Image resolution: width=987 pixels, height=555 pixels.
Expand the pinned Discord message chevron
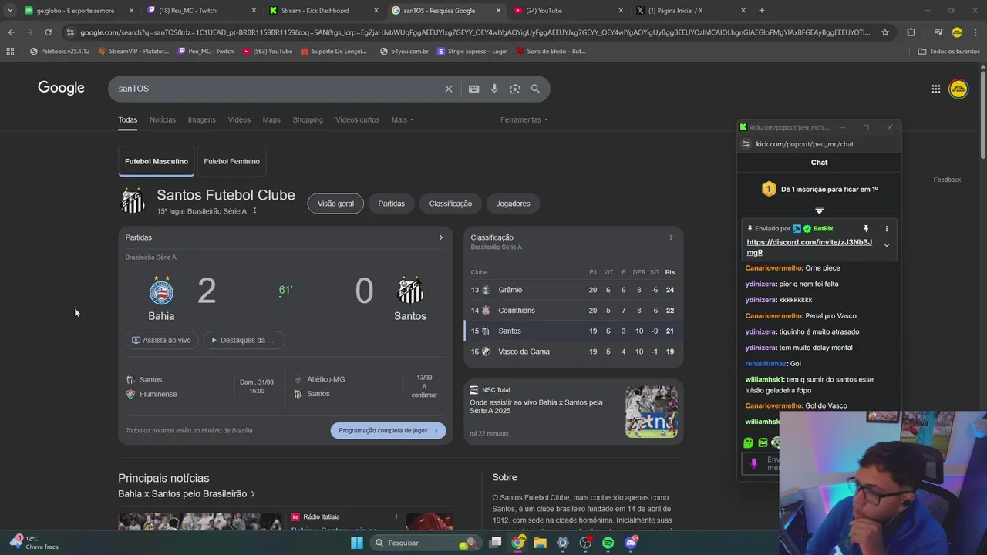click(887, 245)
